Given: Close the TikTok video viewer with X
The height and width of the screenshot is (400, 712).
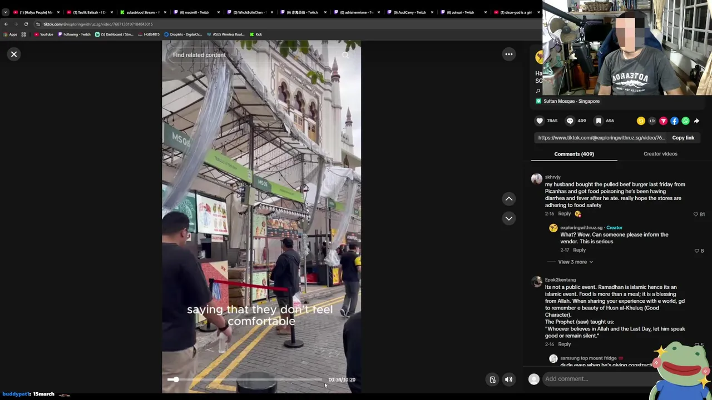Looking at the screenshot, I should pos(14,54).
